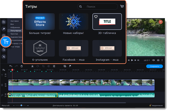Adjust the Масштаб timeline zoom slider
The height and width of the screenshot is (112, 169).
click(21, 105)
